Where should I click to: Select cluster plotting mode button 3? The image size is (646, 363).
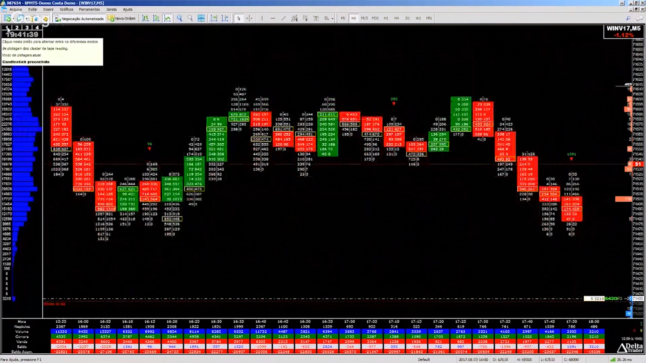click(27, 28)
